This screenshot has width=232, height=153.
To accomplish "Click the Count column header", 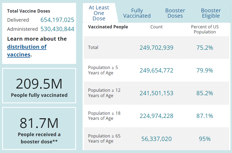I will (x=156, y=27).
